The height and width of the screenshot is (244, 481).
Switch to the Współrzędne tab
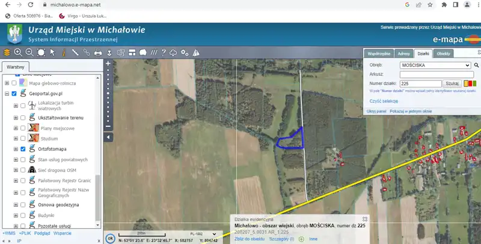pos(379,53)
